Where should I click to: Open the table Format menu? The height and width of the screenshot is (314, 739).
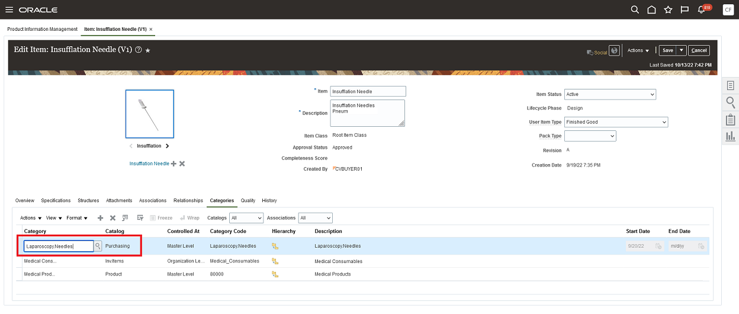coord(77,218)
